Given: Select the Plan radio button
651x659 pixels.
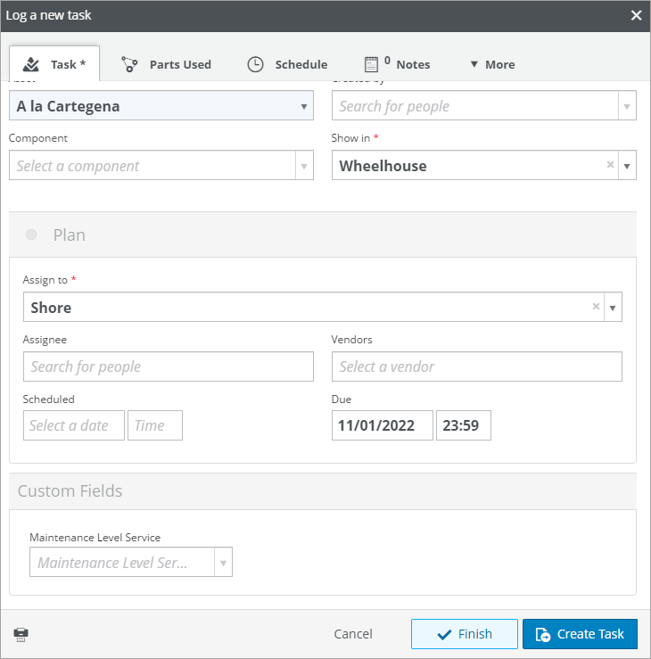Looking at the screenshot, I should (31, 235).
